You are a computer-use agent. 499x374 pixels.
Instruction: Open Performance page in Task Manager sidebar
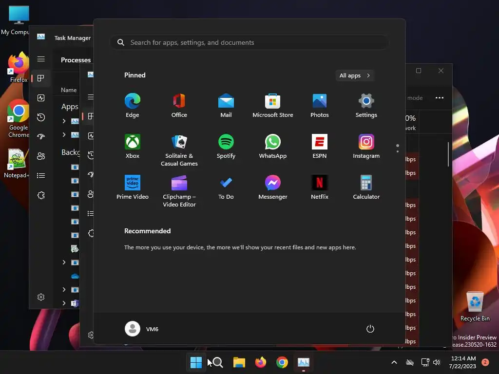(41, 98)
